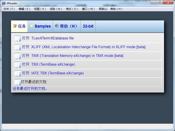
Task: Click folder icon beside TMX open row
Action: pyautogui.click(x=17, y=56)
